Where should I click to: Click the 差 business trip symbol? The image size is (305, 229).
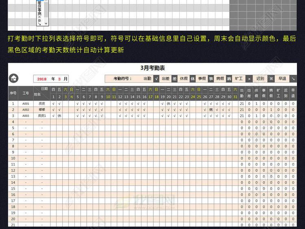[x=174, y=79]
